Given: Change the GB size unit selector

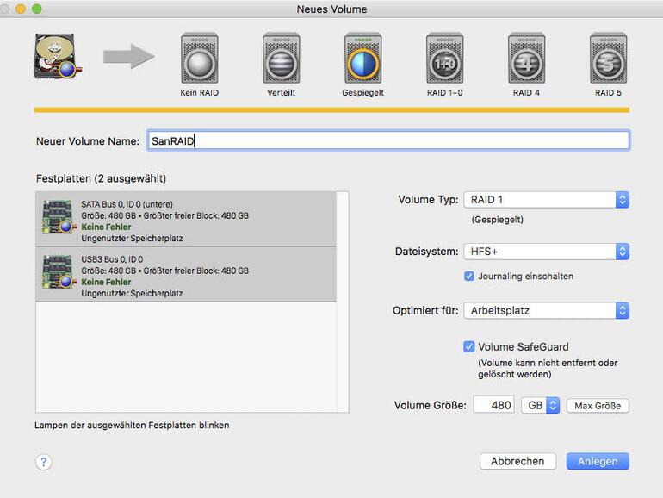Looking at the screenshot, I should click(541, 405).
